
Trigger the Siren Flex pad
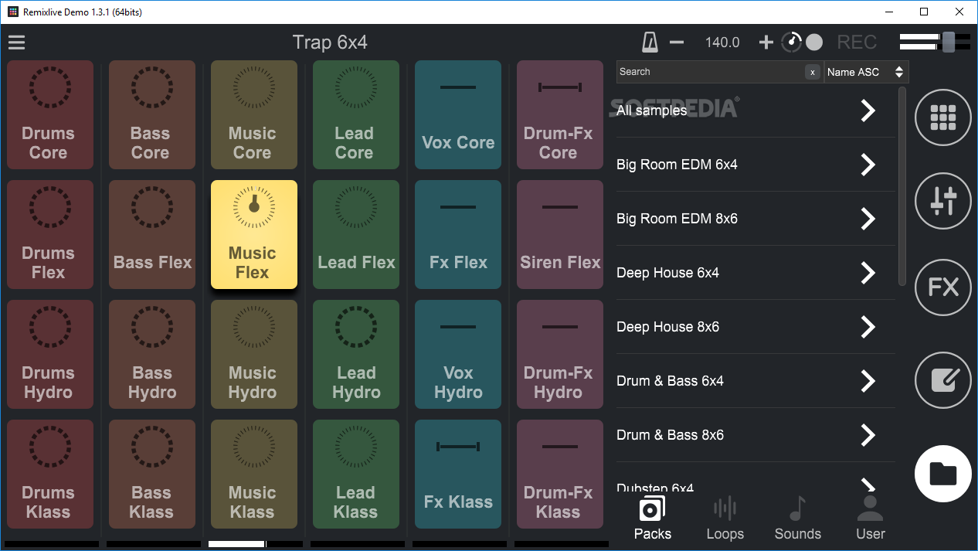pos(560,235)
